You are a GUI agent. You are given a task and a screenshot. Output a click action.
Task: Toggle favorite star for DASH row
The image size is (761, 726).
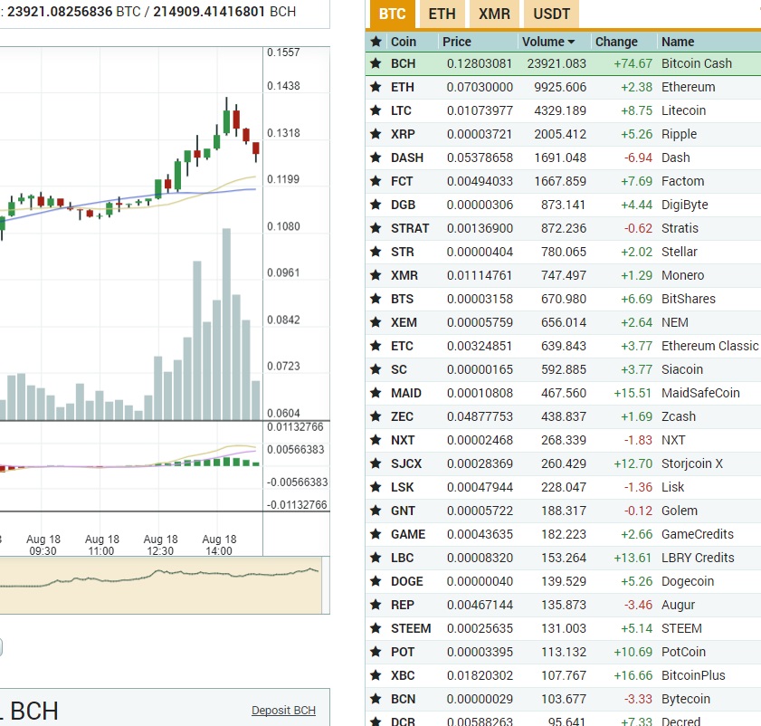(x=376, y=158)
